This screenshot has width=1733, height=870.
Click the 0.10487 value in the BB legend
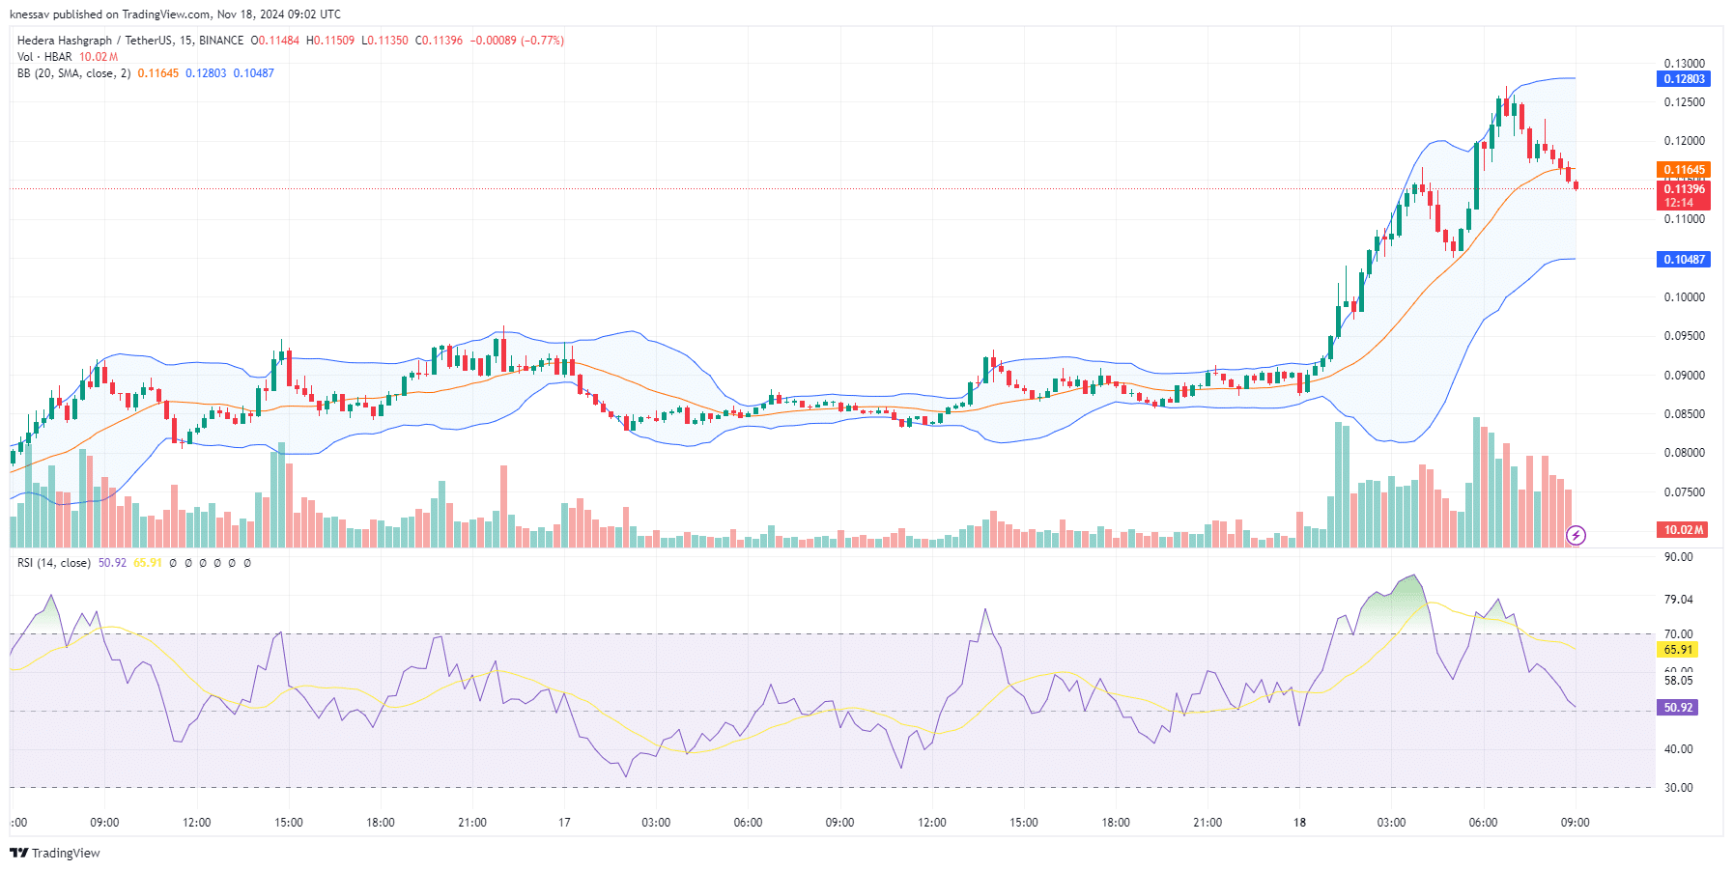coord(253,73)
